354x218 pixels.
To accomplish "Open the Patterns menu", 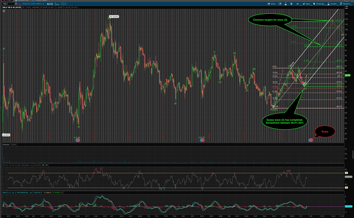I will tap(346, 3).
